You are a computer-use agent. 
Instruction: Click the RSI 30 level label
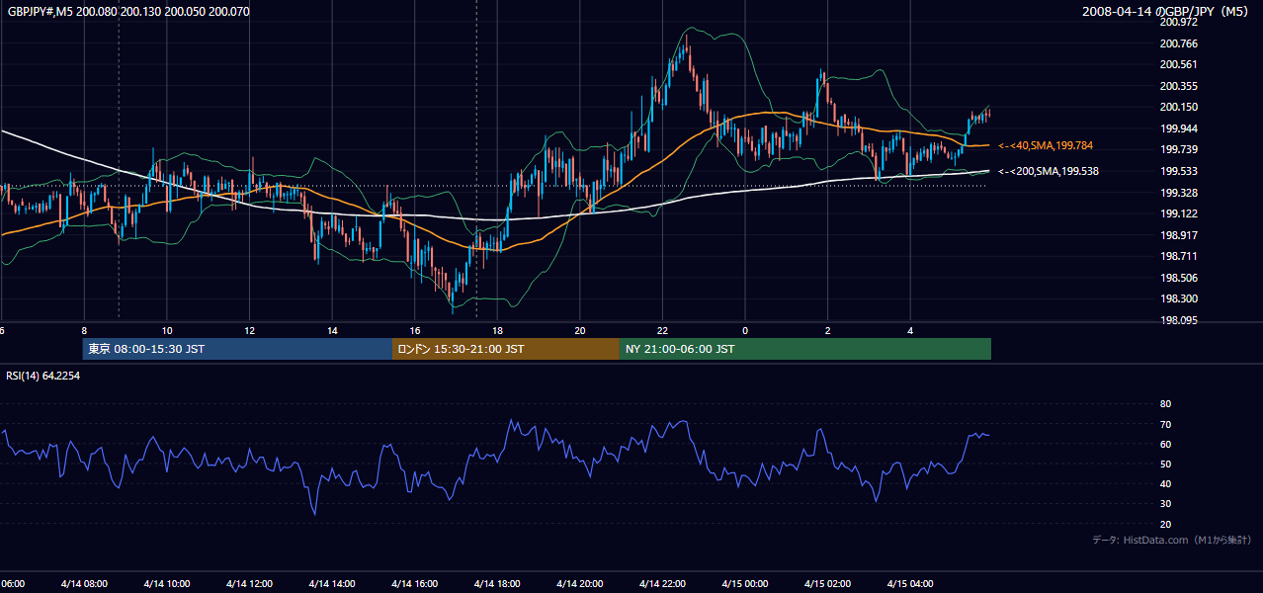point(1165,504)
